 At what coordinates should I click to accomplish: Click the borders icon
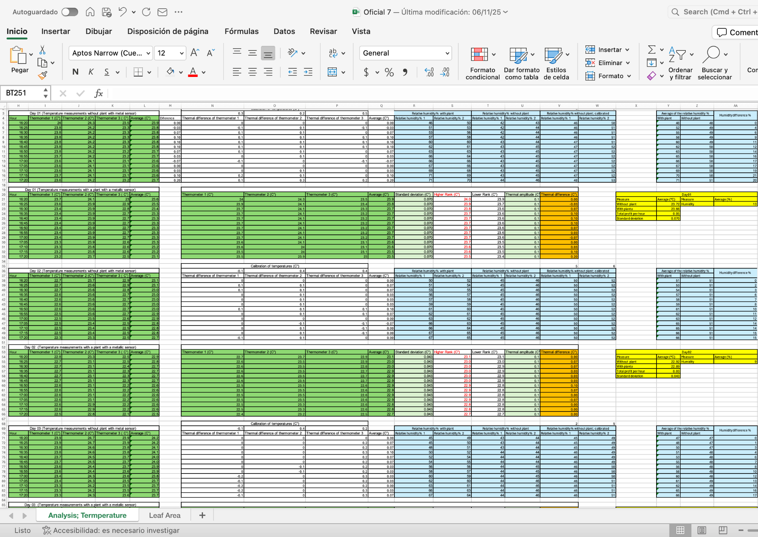pyautogui.click(x=138, y=72)
